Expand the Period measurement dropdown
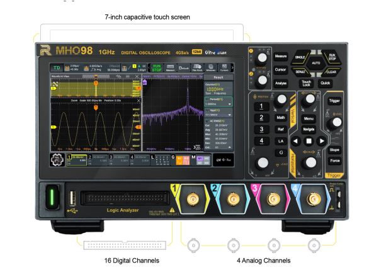The height and width of the screenshot is (272, 369). click(x=229, y=104)
